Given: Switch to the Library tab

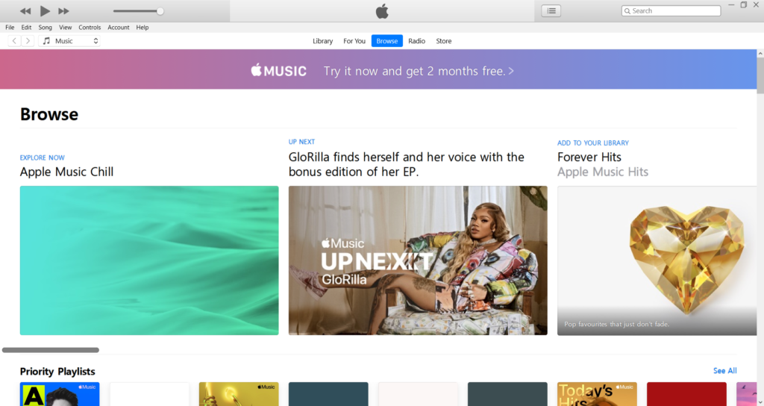Looking at the screenshot, I should 322,41.
